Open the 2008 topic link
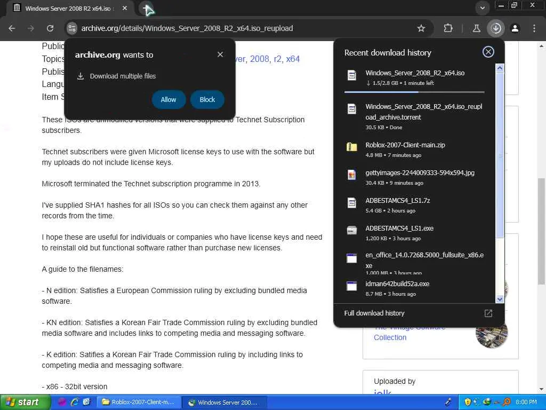The width and height of the screenshot is (546, 410). (260, 59)
